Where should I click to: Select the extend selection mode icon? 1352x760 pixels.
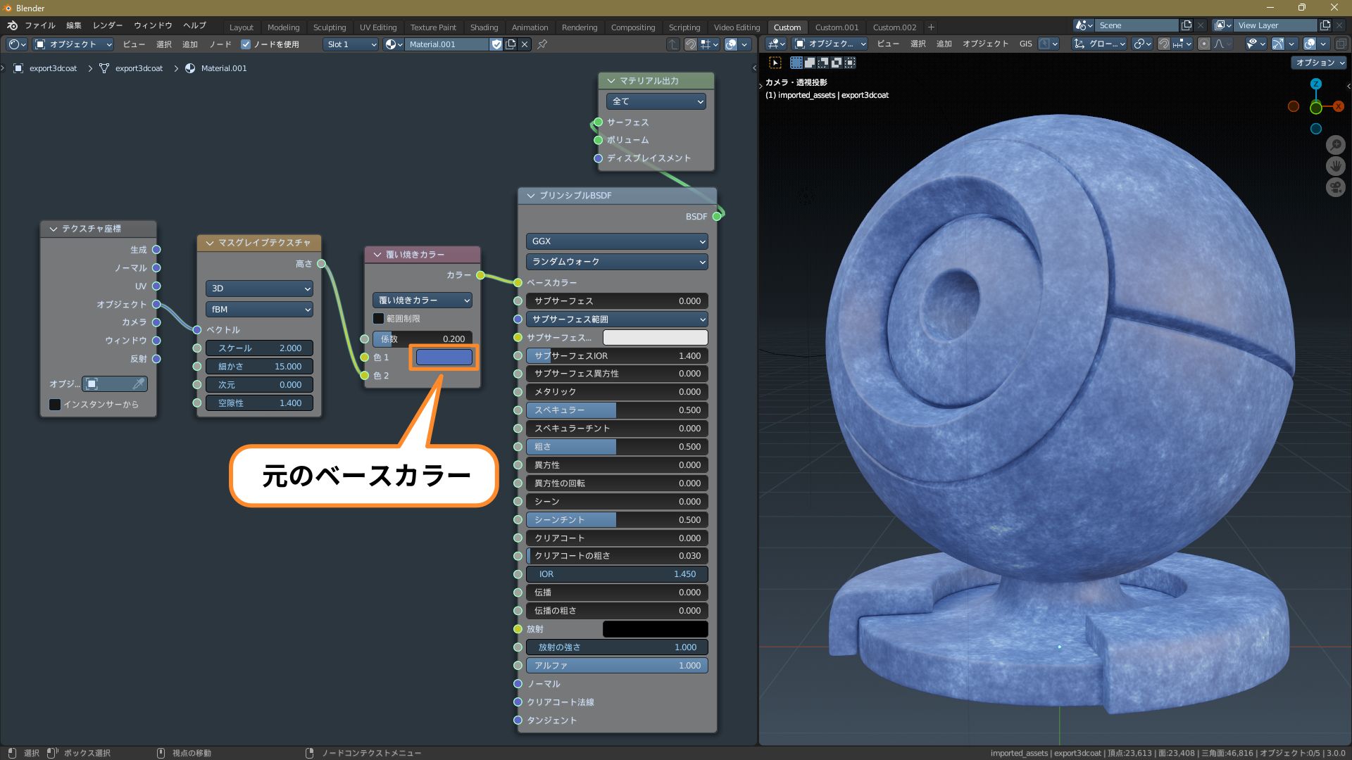pos(810,63)
